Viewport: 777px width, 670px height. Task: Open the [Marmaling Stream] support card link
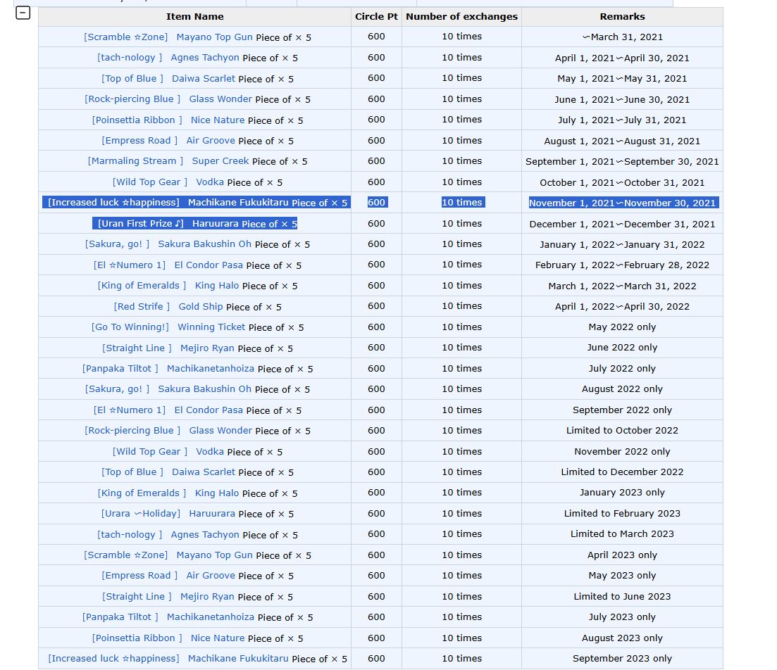click(x=135, y=161)
